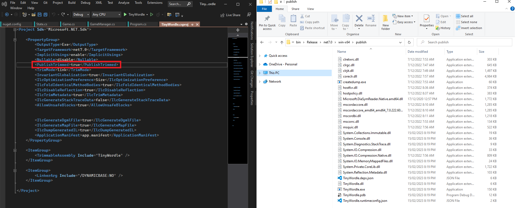Open the Extensions menu
The height and width of the screenshot is (208, 516).
(x=155, y=3)
